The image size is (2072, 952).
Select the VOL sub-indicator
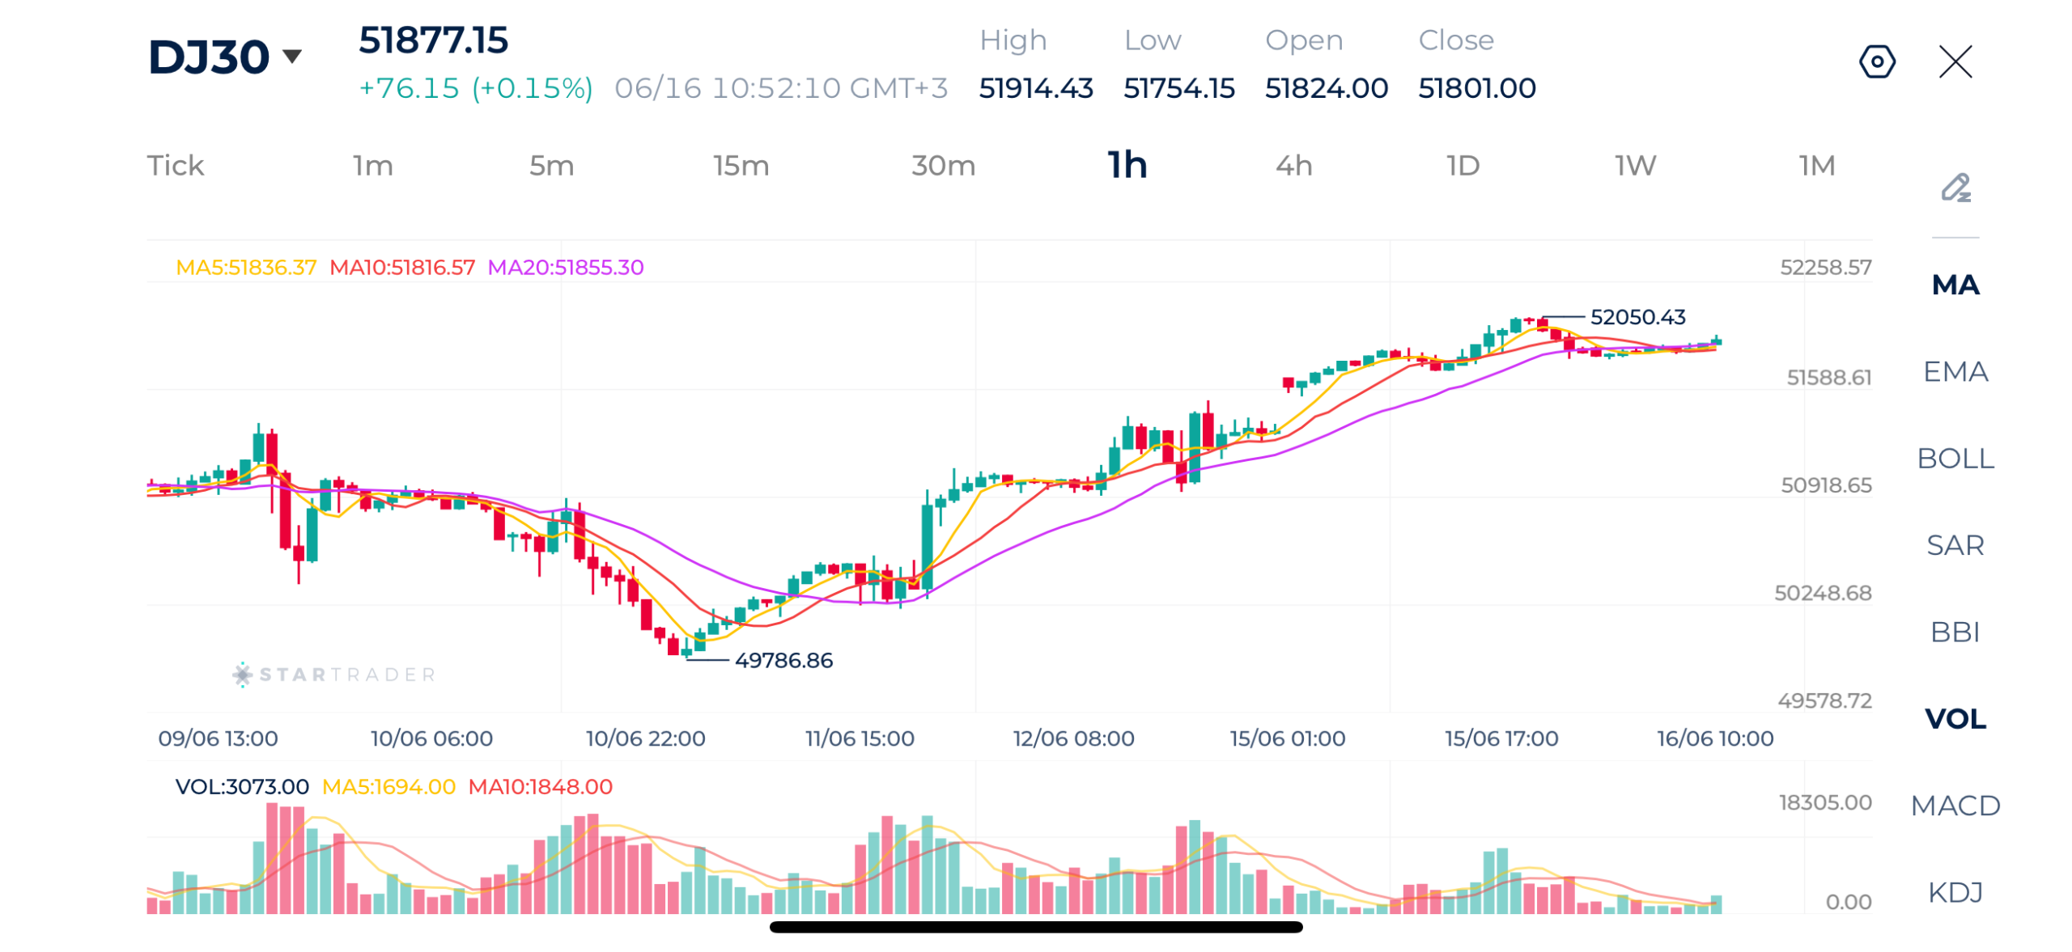[1955, 717]
